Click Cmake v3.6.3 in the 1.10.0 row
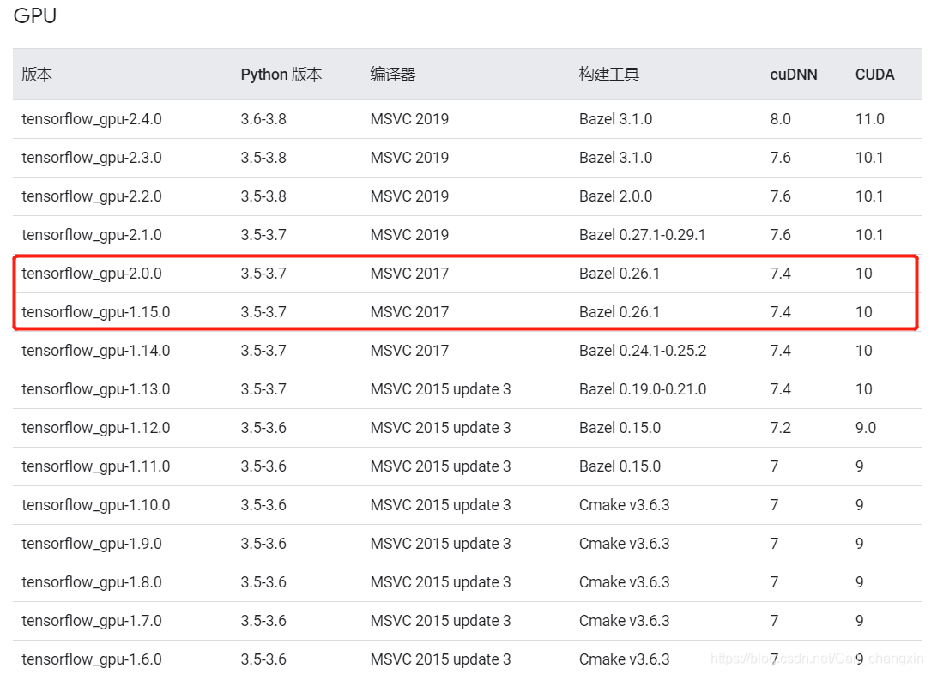 pos(624,505)
